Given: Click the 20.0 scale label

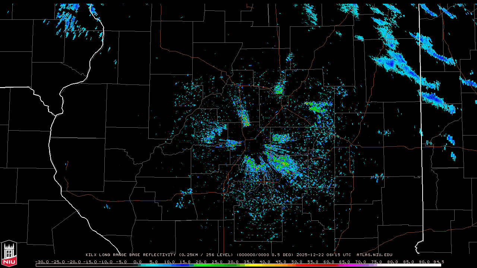Looking at the screenshot, I should [201, 262].
